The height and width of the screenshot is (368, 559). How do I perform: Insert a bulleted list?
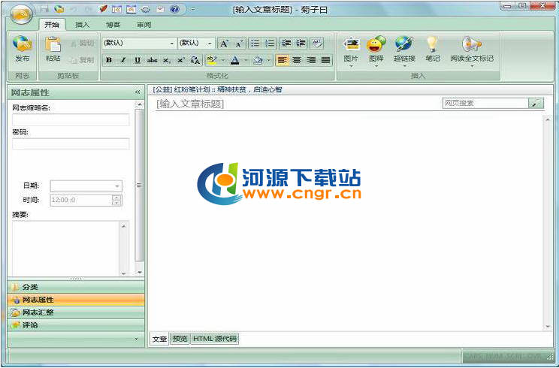coord(255,44)
